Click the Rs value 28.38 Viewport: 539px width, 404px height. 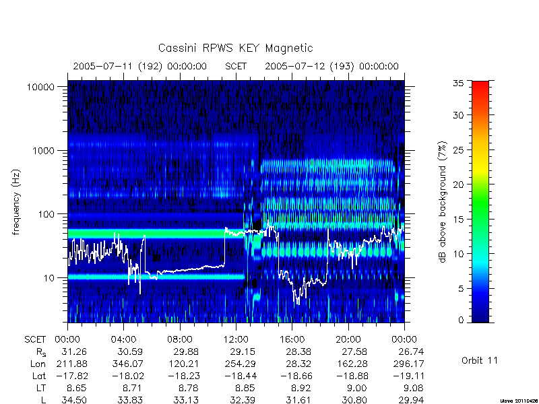[x=298, y=352]
